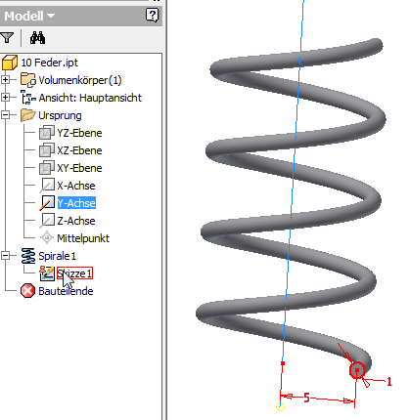
Task: Click the sketch dimension value 1
Action: (389, 381)
